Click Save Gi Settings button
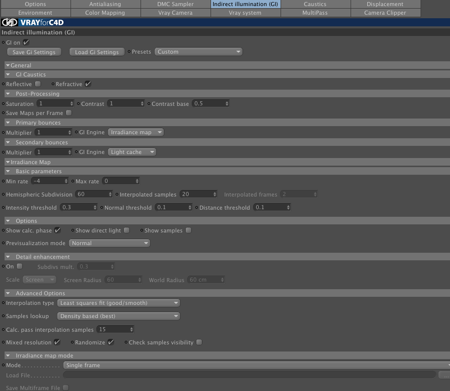The width and height of the screenshot is (450, 391). pos(34,52)
